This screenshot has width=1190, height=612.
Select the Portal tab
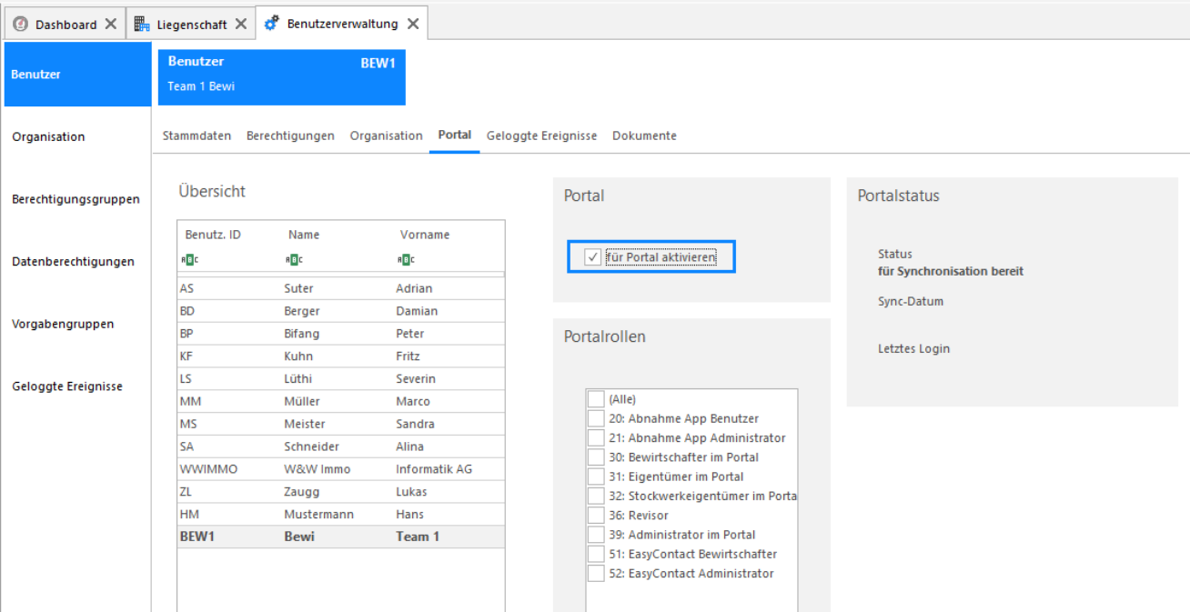(x=455, y=135)
